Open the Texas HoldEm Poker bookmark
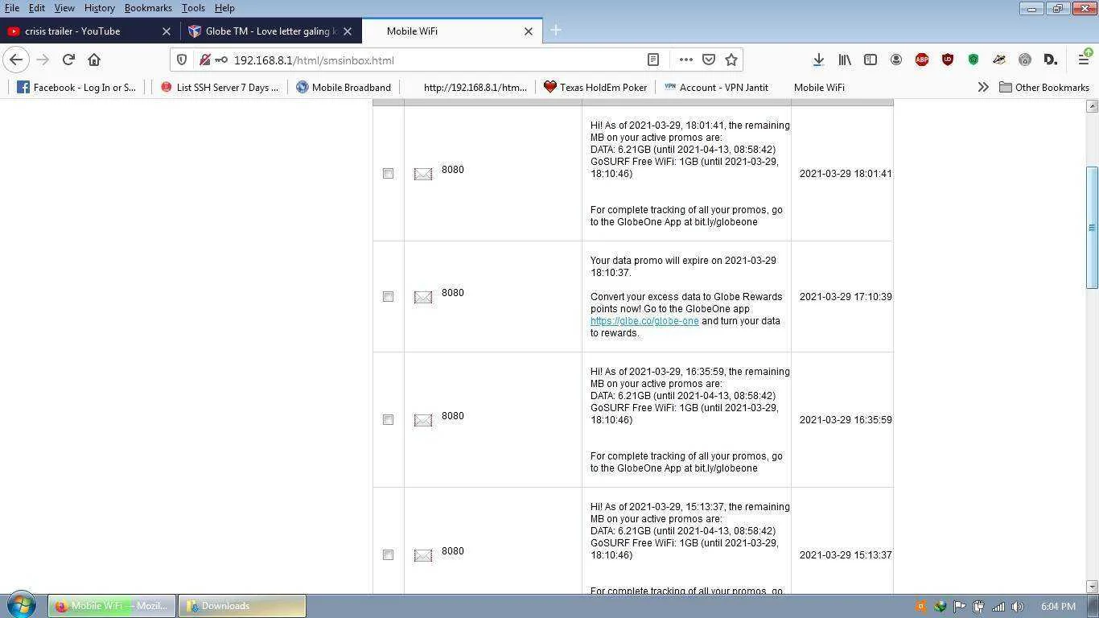This screenshot has height=618, width=1099. click(595, 87)
